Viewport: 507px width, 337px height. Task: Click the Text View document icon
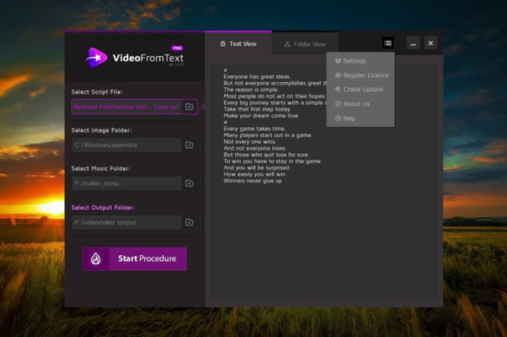tap(223, 44)
